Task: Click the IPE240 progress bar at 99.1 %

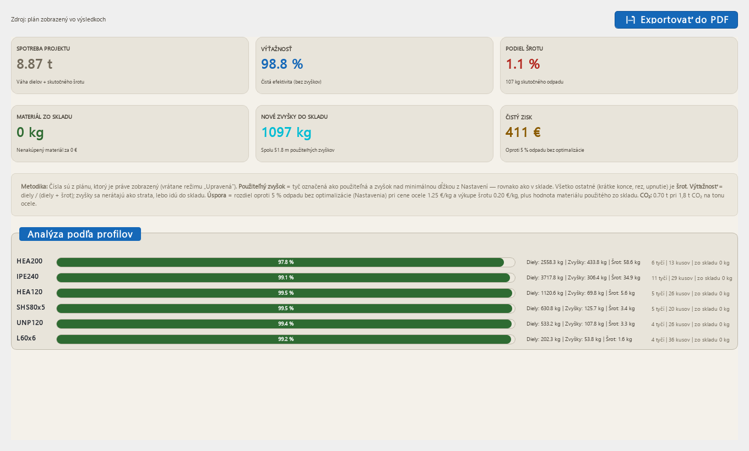Action: coord(286,278)
